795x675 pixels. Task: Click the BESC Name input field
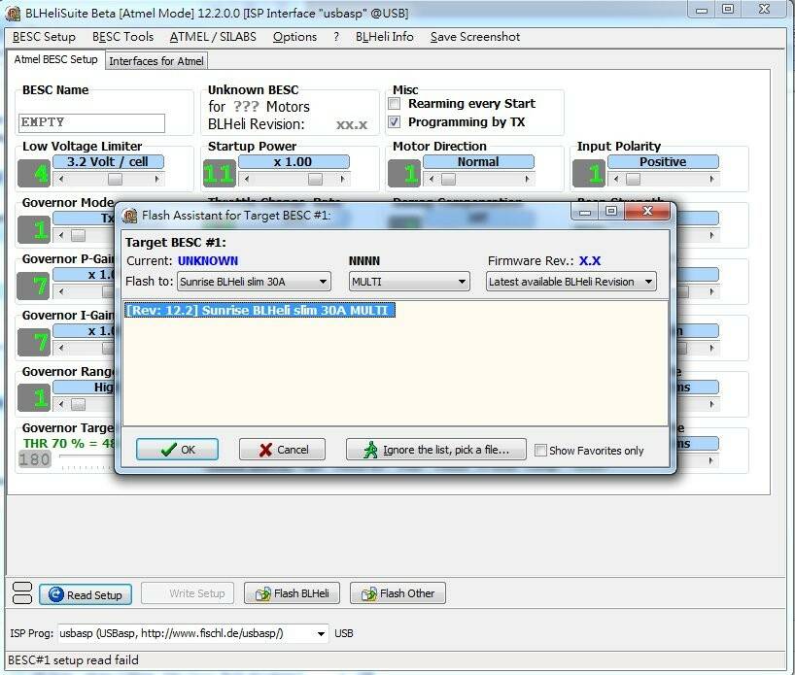pyautogui.click(x=91, y=122)
